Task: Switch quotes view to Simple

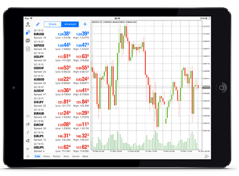Action: pyautogui.click(x=53, y=24)
